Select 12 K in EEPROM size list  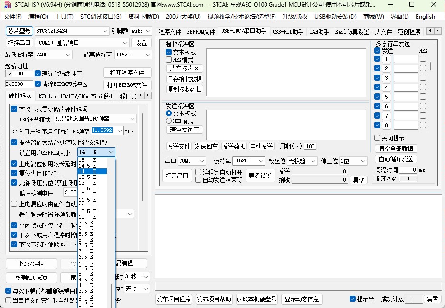92,194
